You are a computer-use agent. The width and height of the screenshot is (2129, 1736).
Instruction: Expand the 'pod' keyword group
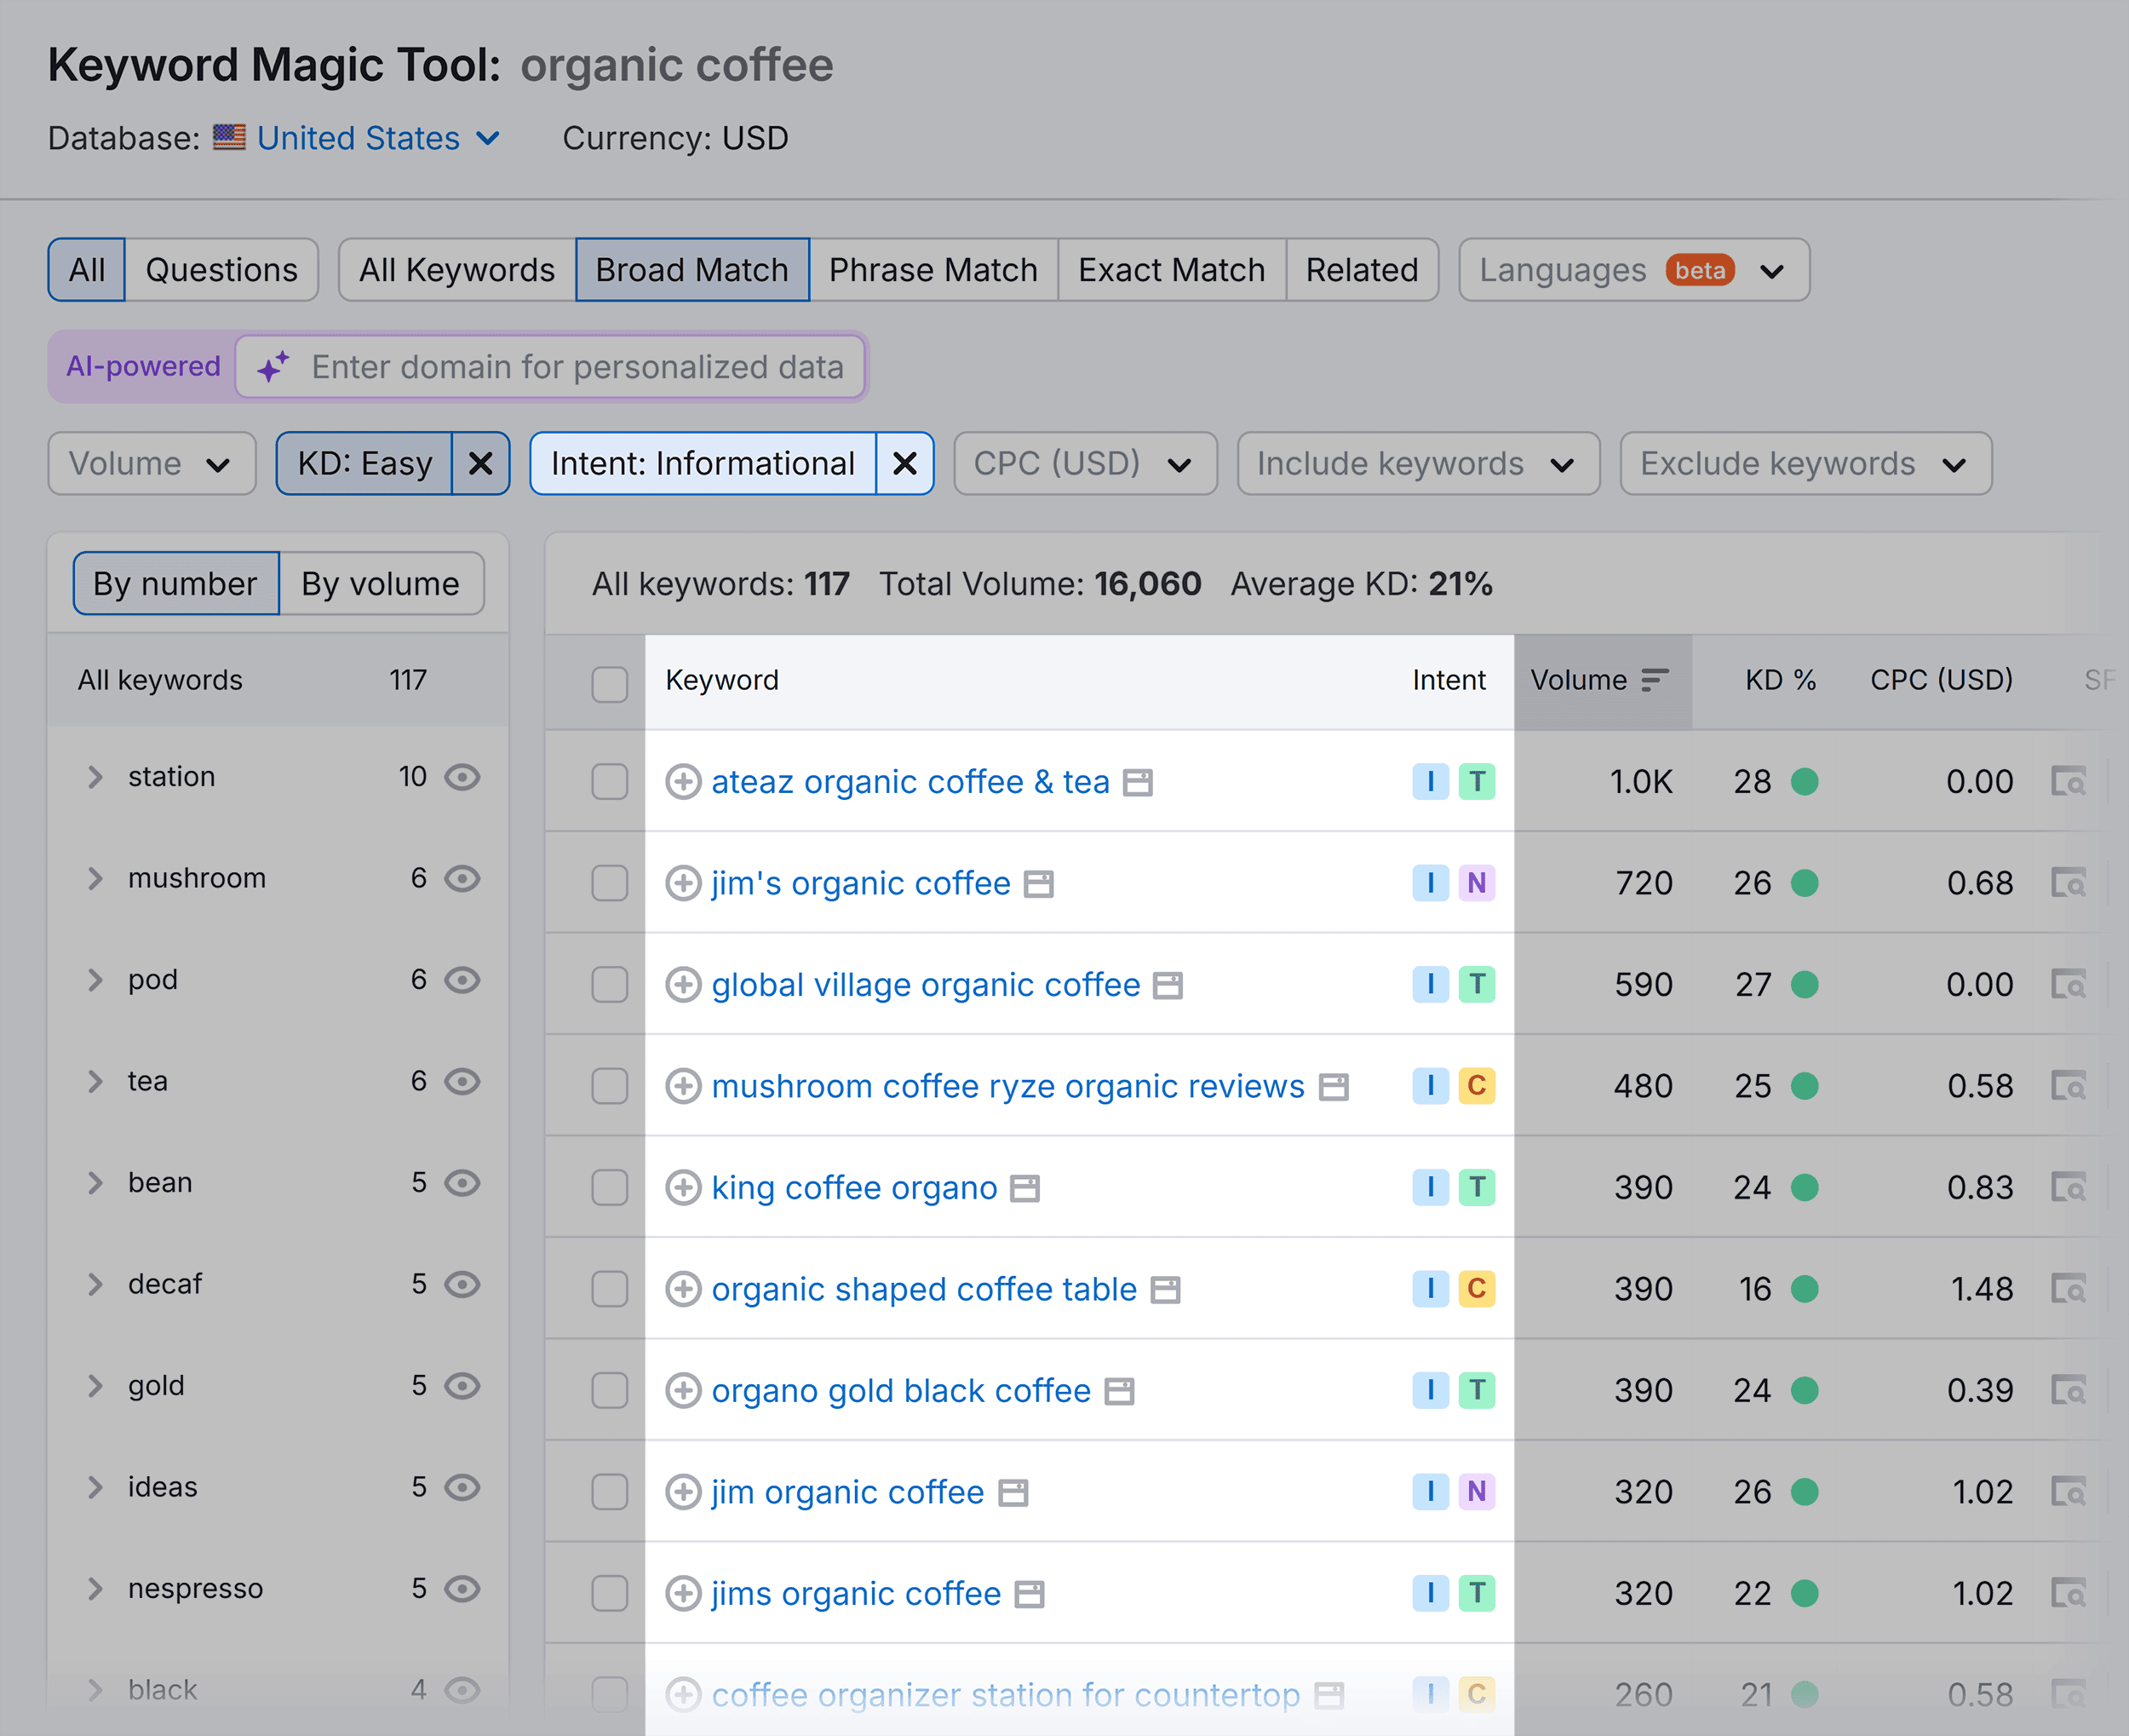(95, 980)
